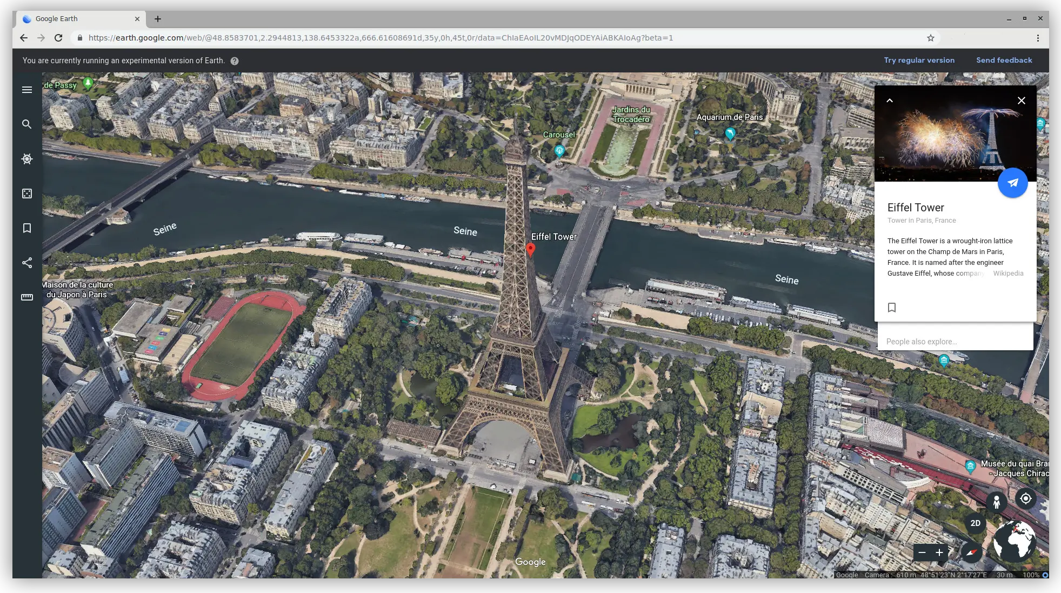Toggle the Voyager/stories icon in sidebar
Viewport: 1061px width, 593px height.
26,159
